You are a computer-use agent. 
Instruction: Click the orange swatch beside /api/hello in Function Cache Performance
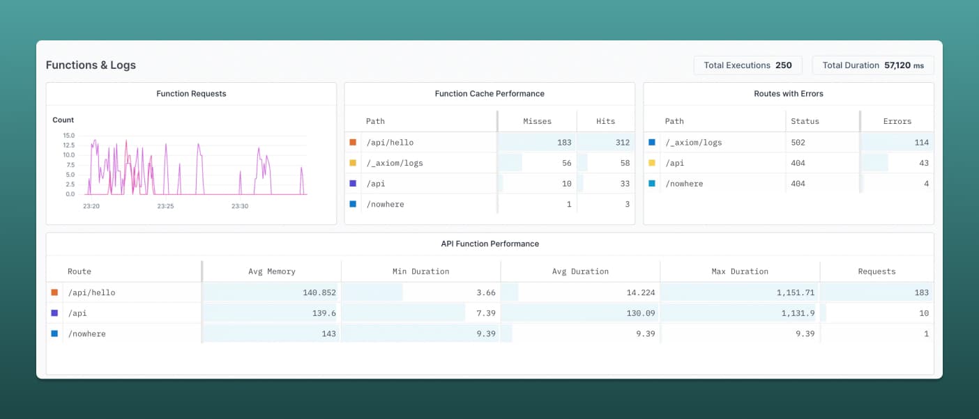[x=353, y=142]
